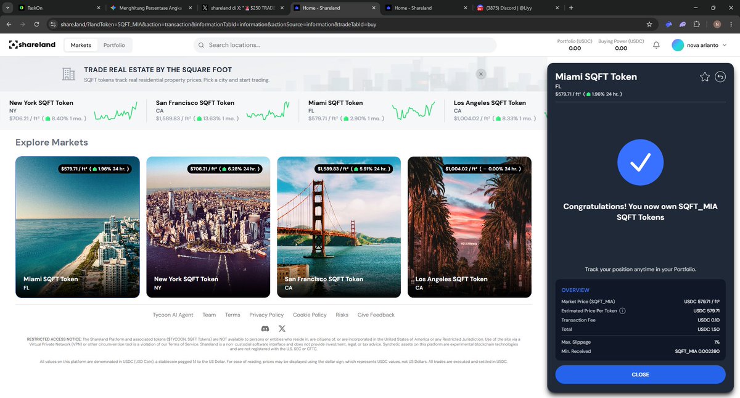Click the magnifier icon in the search box

click(201, 45)
